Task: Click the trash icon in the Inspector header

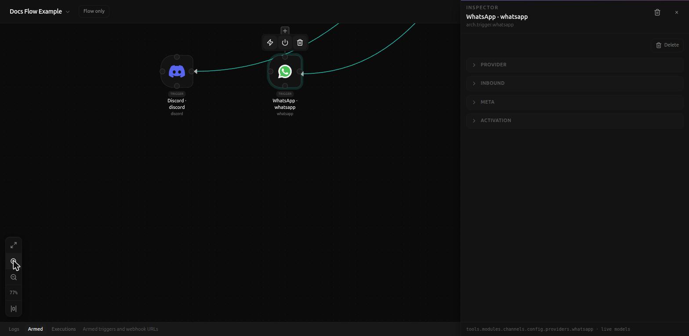Action: click(657, 12)
